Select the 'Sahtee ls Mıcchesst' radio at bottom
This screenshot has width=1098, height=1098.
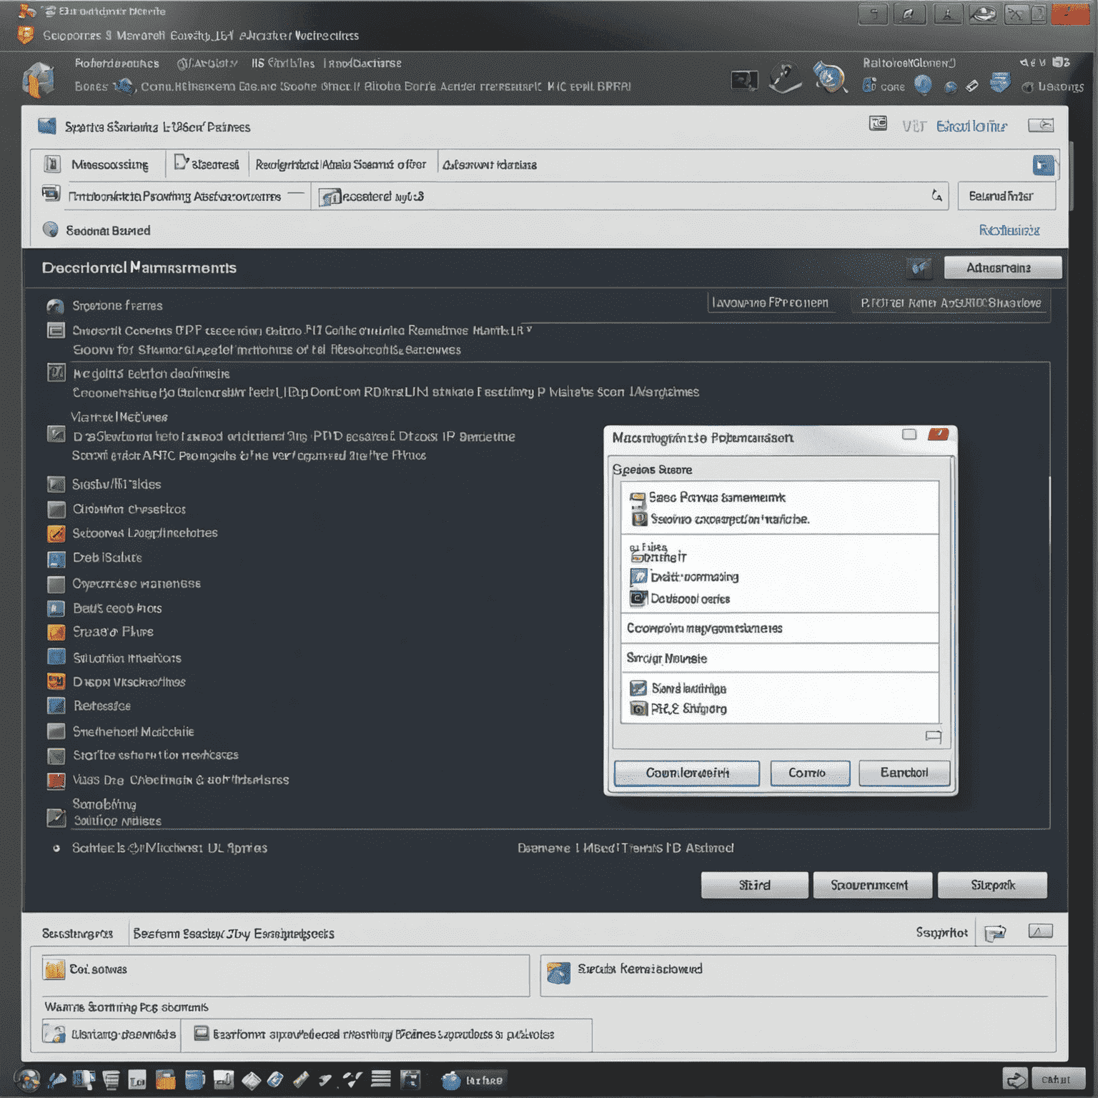click(x=56, y=849)
